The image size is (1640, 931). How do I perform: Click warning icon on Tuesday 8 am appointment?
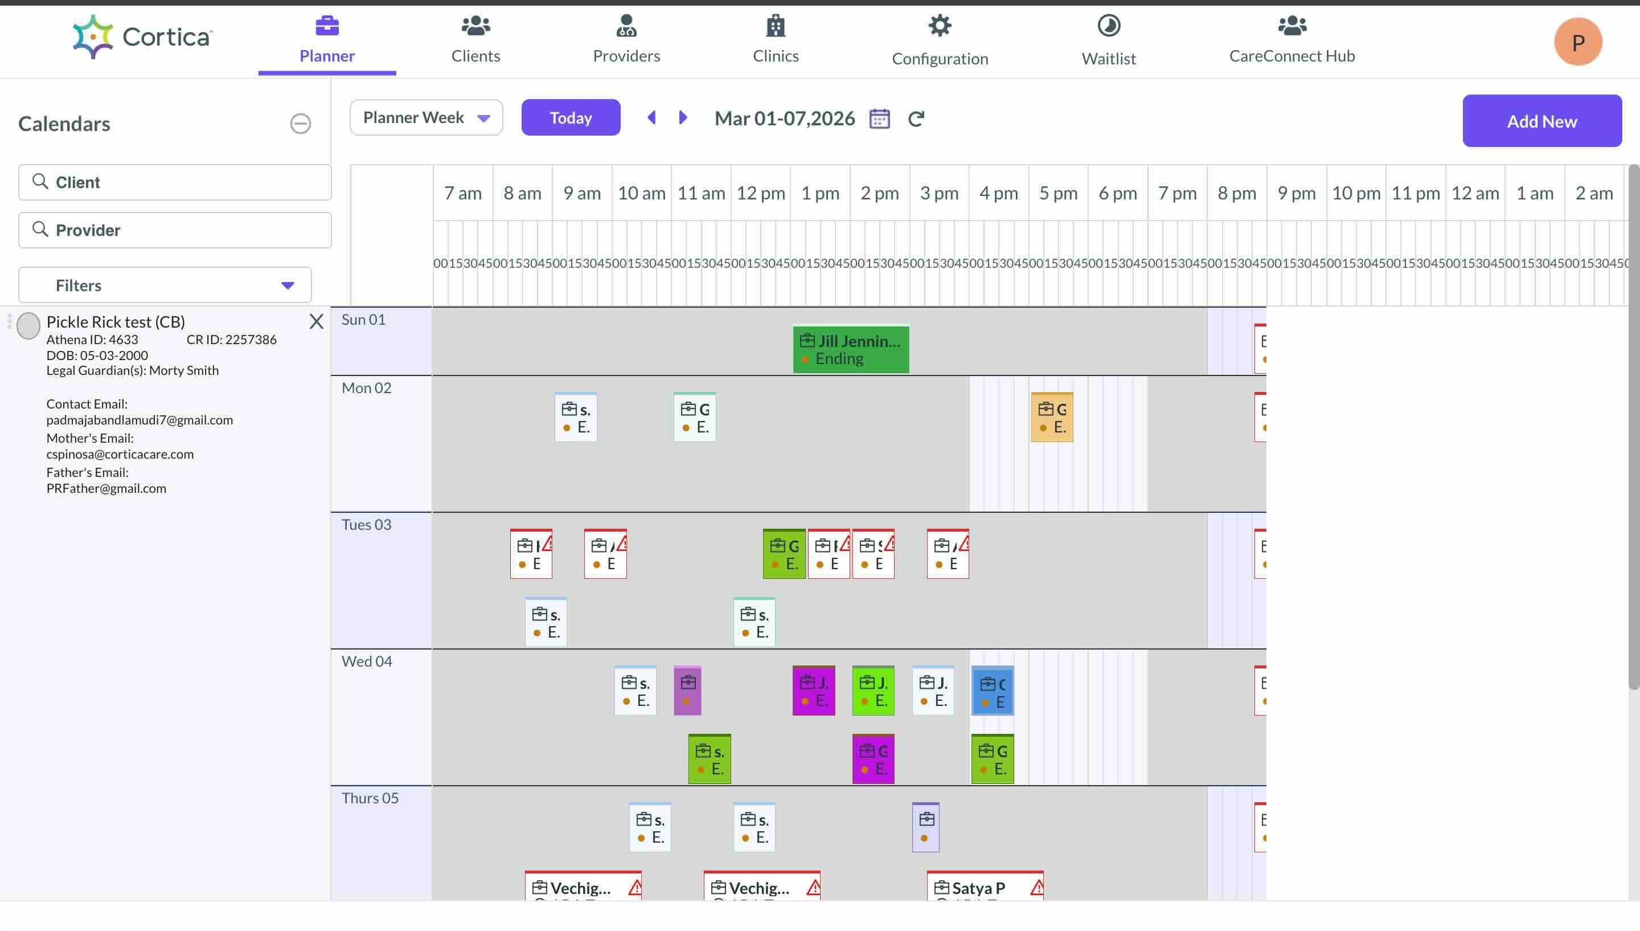(x=547, y=544)
